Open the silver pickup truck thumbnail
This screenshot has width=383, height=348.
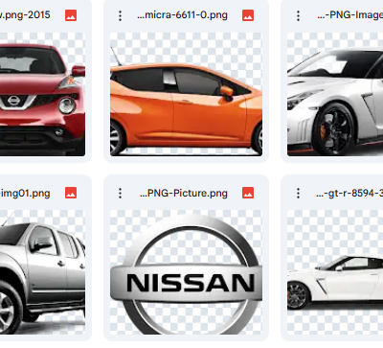[42, 272]
